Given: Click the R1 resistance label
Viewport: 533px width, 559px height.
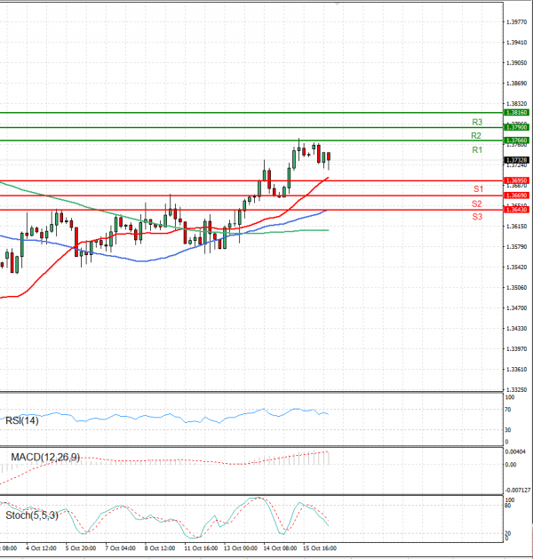Looking at the screenshot, I should [x=477, y=150].
